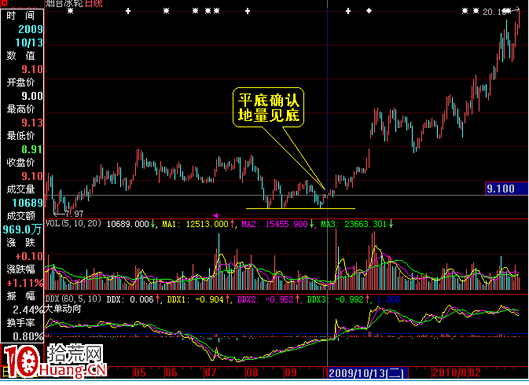The image size is (529, 385).
Task: Click the 数值 label in info panel
Action: tap(20, 56)
